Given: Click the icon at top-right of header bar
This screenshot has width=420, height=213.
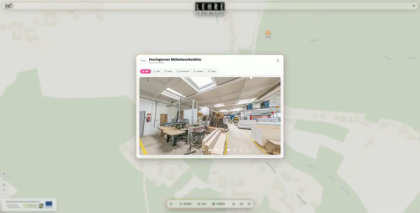Looking at the screenshot, I should [413, 6].
